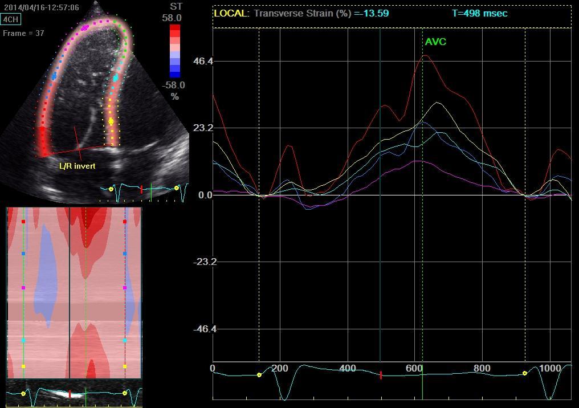Select the Frame = 37 indicator
579x408 pixels.
click(23, 33)
